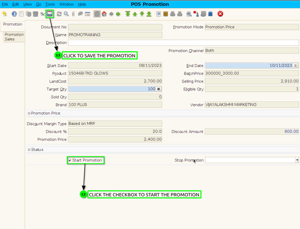Collapse the Promotion Price section
The width and height of the screenshot is (300, 229).
point(29,113)
